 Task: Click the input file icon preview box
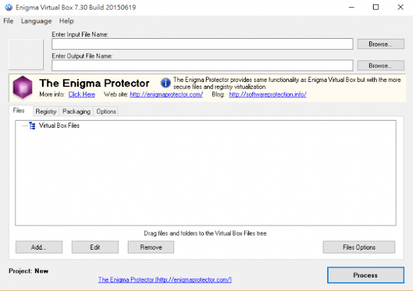(x=26, y=54)
